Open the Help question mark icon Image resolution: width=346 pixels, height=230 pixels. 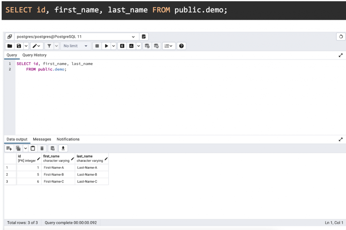[181, 46]
